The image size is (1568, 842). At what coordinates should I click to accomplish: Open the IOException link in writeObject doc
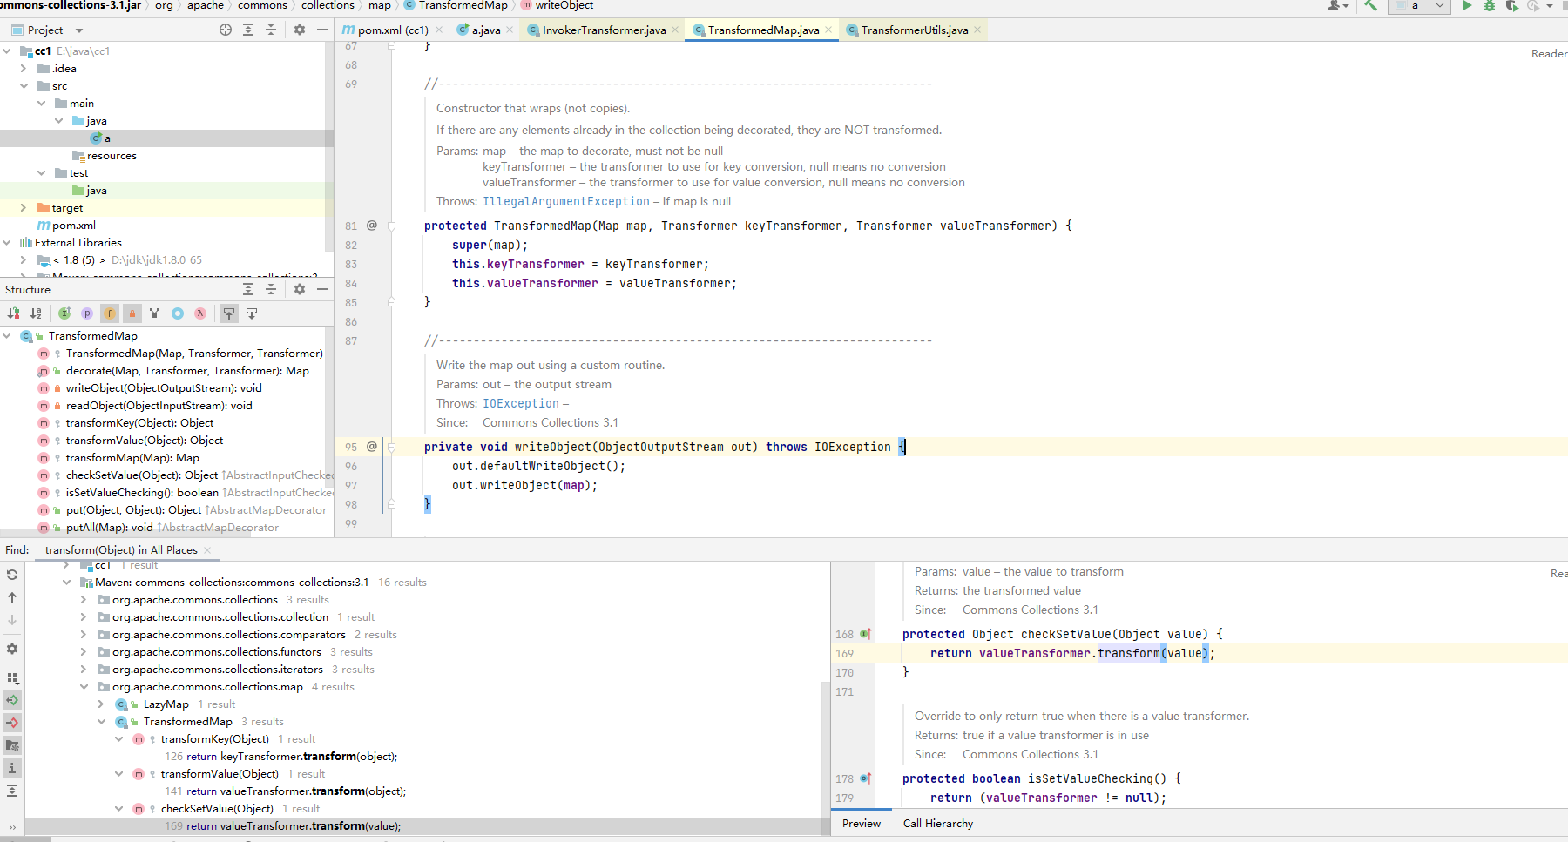pyautogui.click(x=521, y=403)
